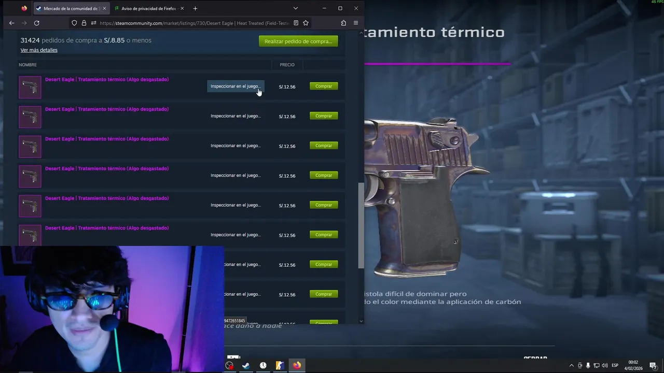Inspect the third listing in game

(x=236, y=146)
